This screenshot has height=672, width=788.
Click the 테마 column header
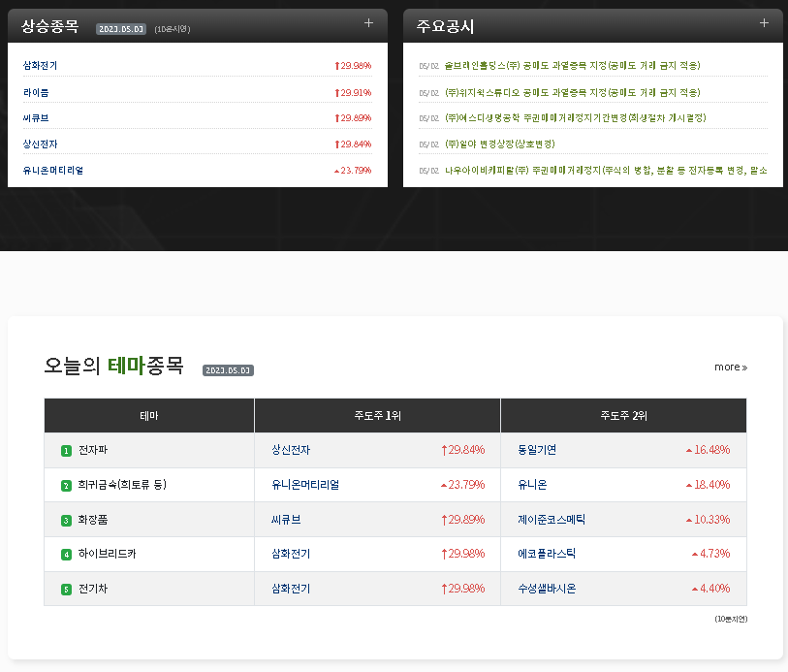tap(149, 416)
